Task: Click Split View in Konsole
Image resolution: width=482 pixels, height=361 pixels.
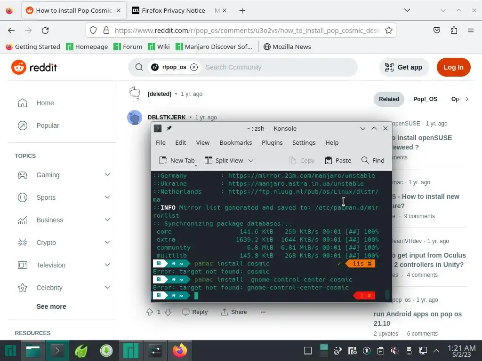Action: point(224,161)
